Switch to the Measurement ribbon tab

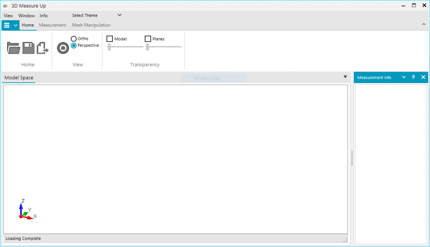coord(52,25)
